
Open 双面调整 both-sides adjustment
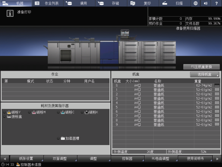tap(61, 159)
